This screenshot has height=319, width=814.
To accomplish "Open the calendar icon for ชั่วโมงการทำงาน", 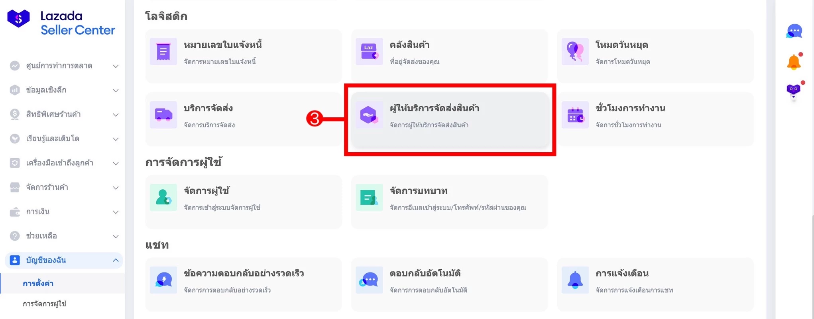I will (575, 115).
